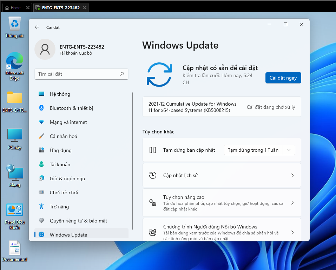Image resolution: width=336 pixels, height=270 pixels.
Task: Click the Windows Insider cat icon
Action: coord(153,232)
